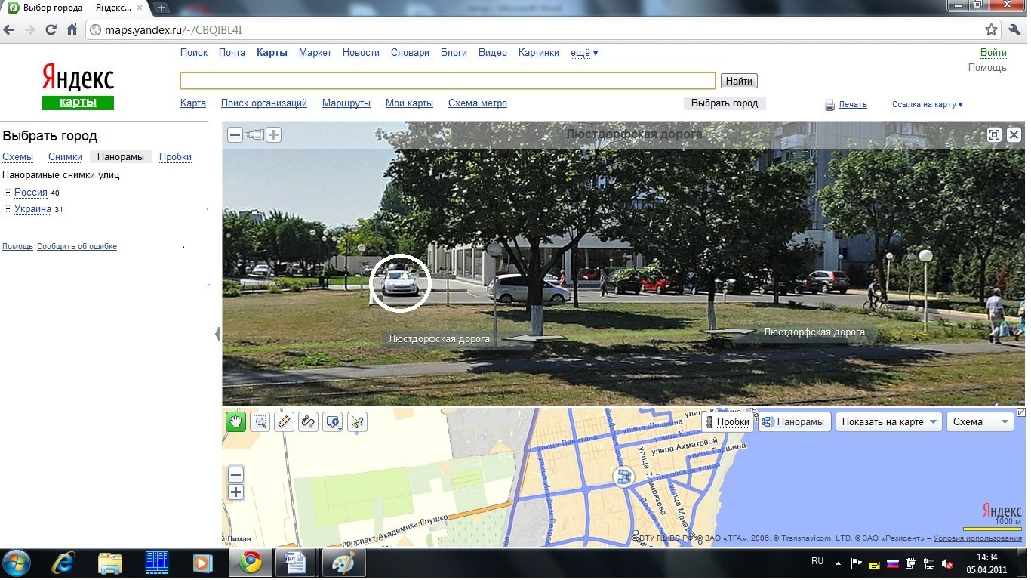
Task: Open the Мои карты menu item
Action: [409, 103]
